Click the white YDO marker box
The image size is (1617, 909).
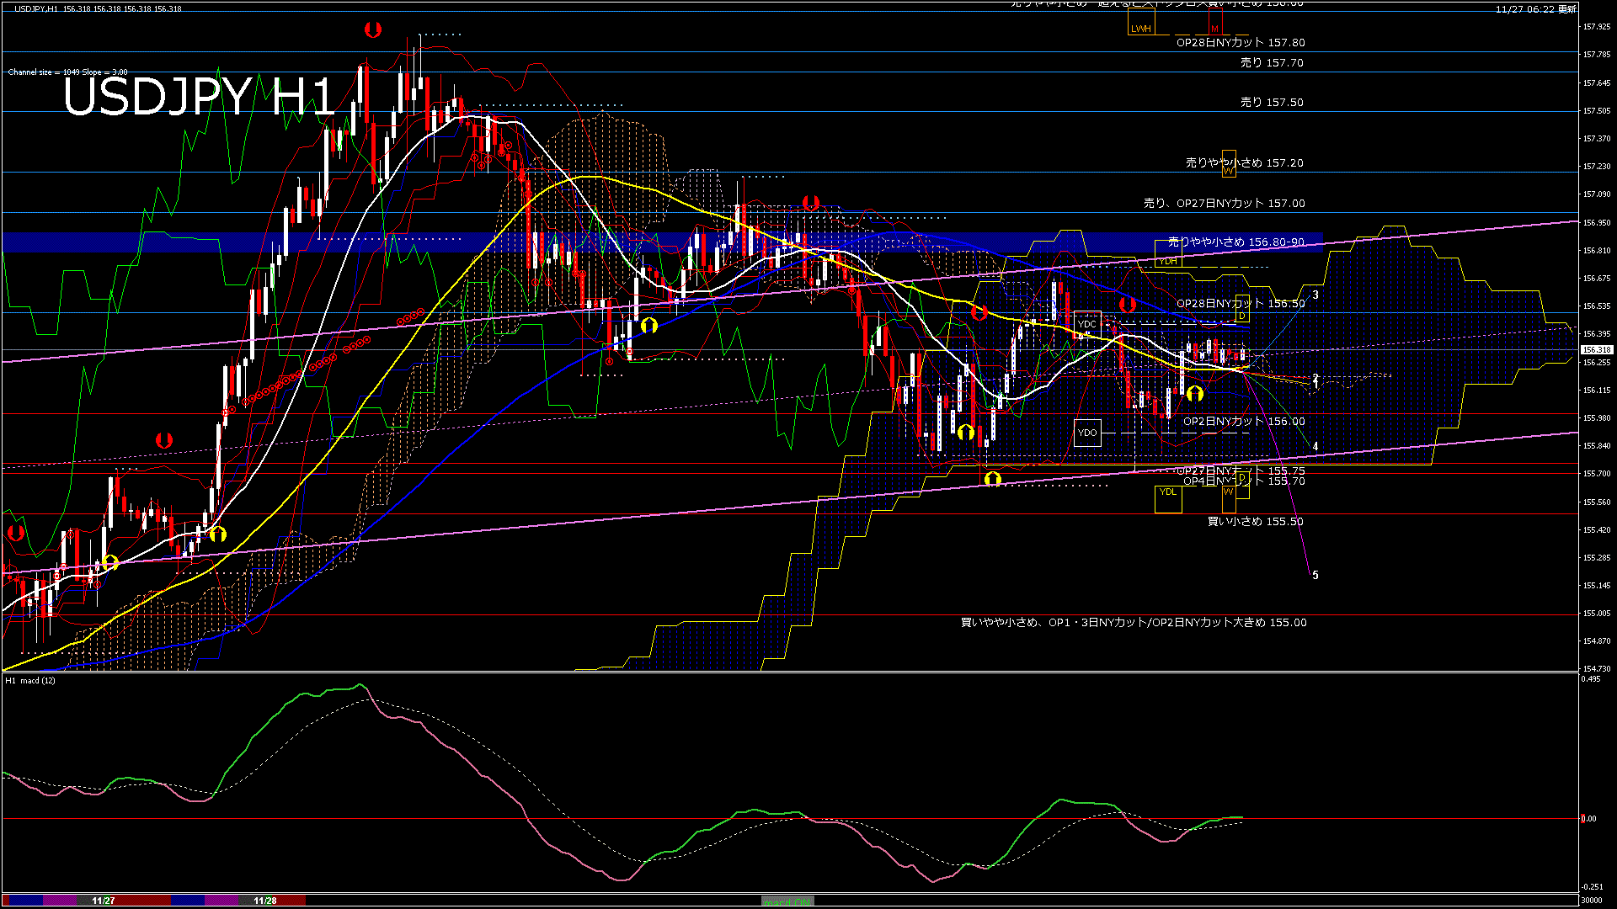(1087, 433)
